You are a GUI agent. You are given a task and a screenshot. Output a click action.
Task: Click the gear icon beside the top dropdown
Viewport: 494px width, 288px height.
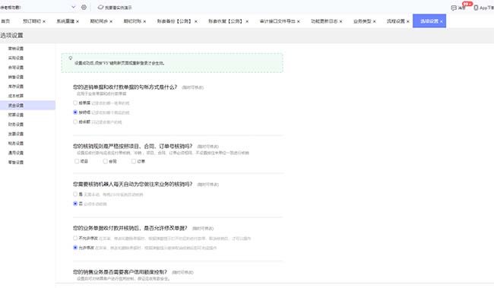84,7
